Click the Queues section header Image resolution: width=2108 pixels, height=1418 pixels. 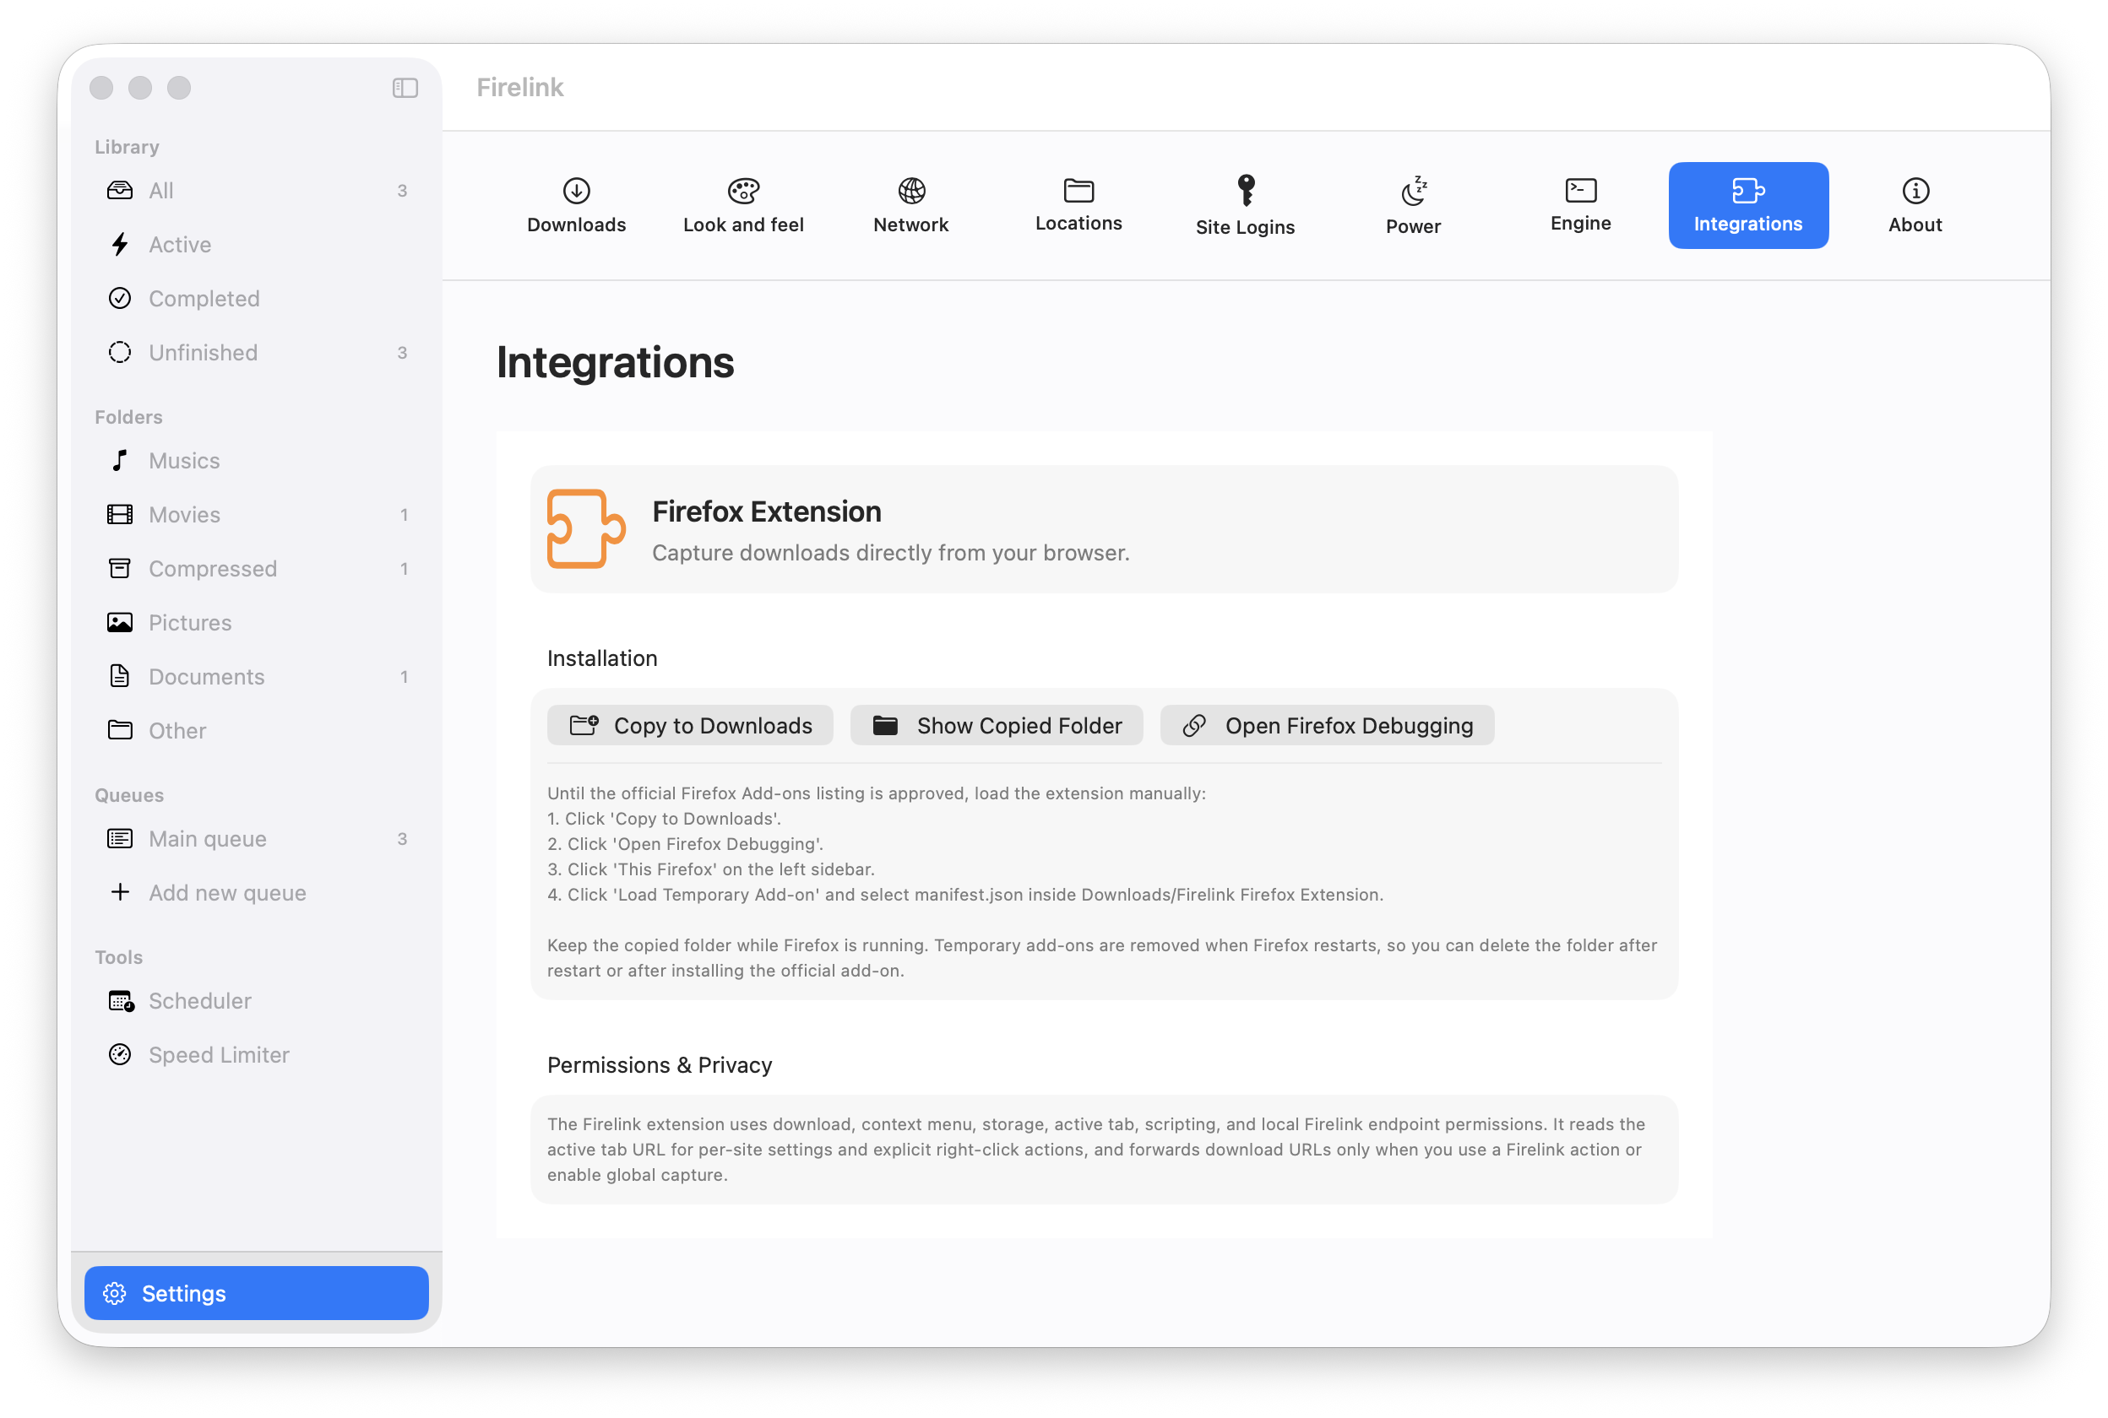pyautogui.click(x=129, y=795)
